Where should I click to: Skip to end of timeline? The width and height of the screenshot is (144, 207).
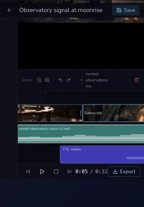tap(69, 172)
